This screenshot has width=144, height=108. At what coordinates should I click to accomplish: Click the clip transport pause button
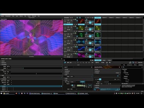click(98, 79)
